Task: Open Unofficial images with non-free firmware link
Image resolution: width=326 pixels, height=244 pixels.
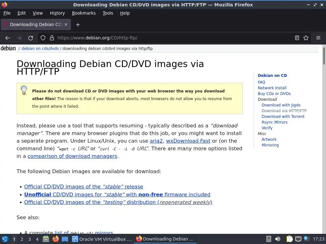Action: click(x=117, y=194)
